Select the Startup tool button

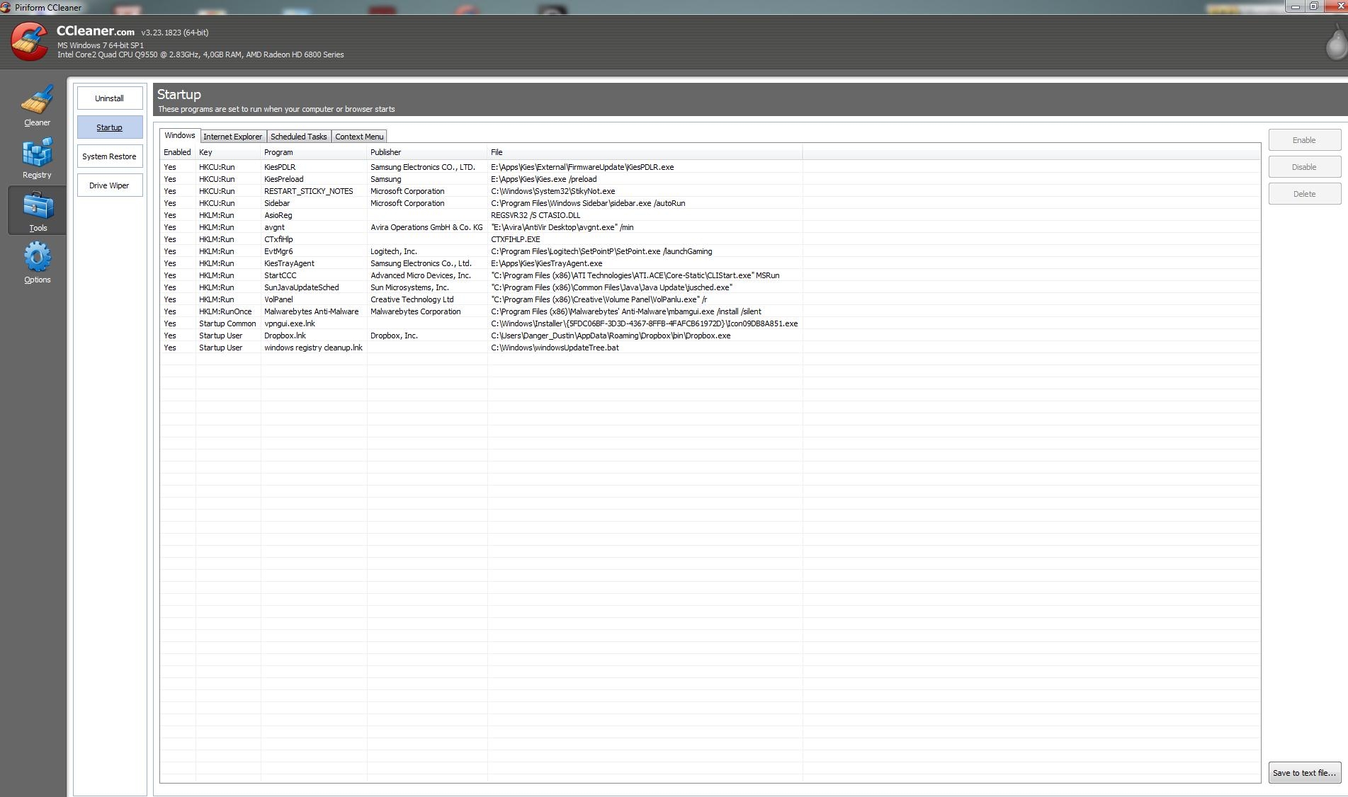pos(109,127)
